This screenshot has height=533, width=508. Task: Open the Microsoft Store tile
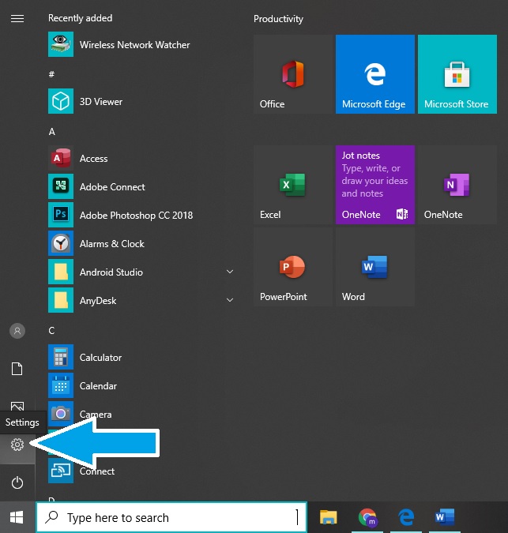(457, 74)
